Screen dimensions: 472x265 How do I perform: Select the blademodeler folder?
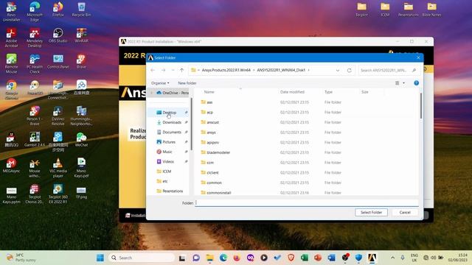pyautogui.click(x=218, y=152)
